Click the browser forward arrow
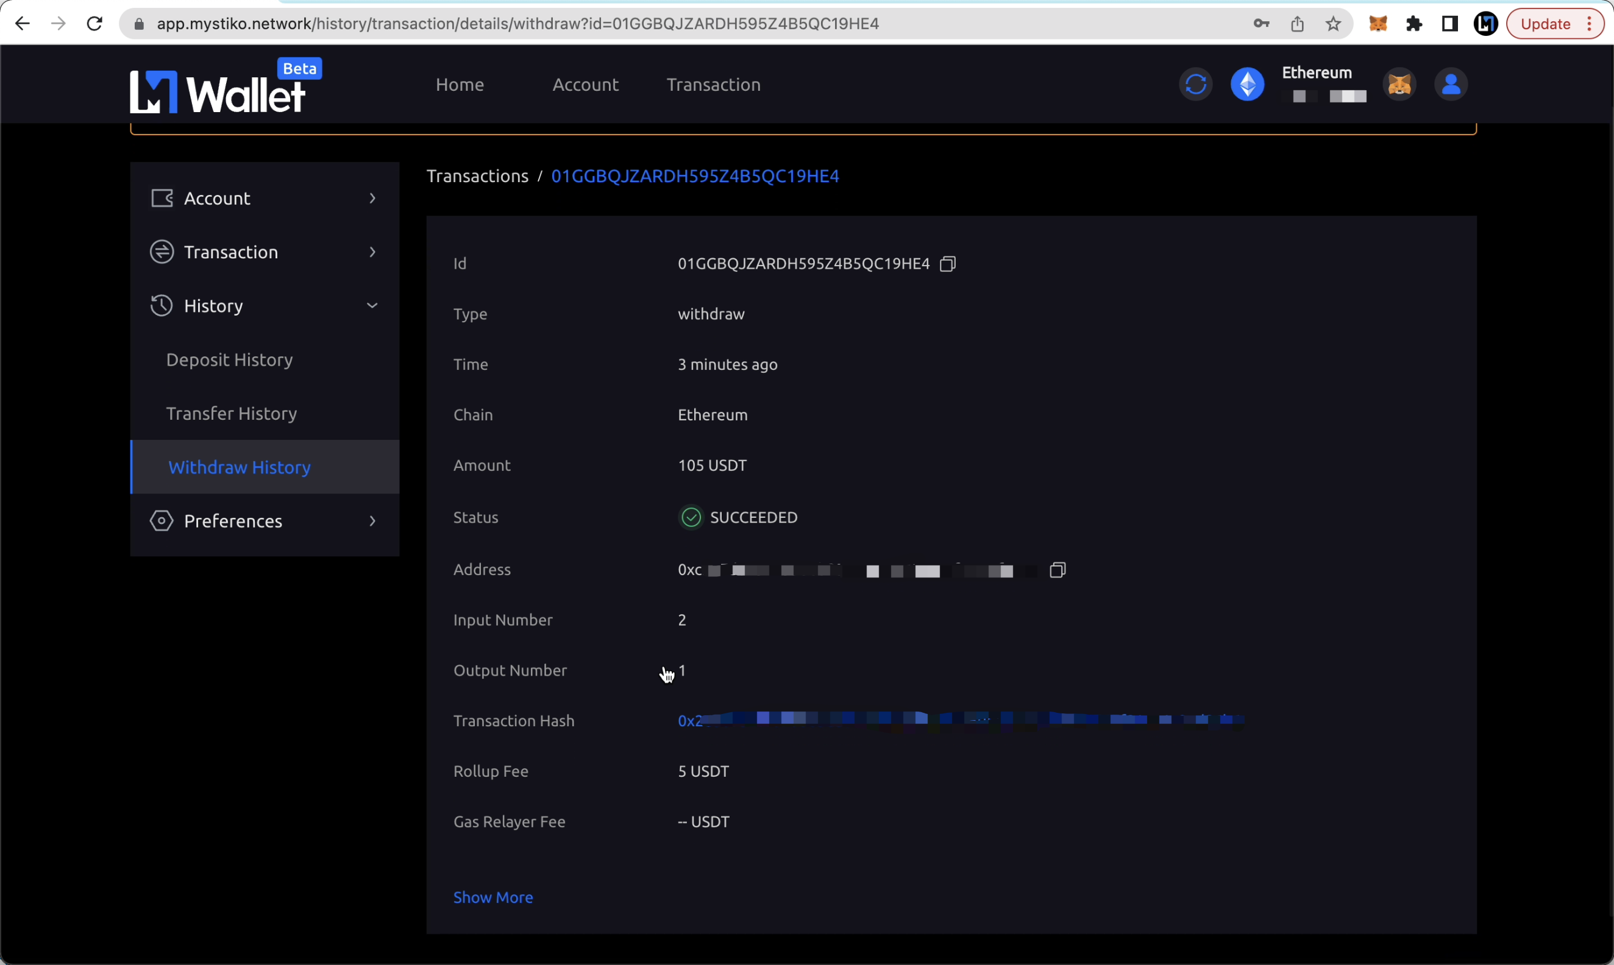The image size is (1614, 965). (59, 24)
